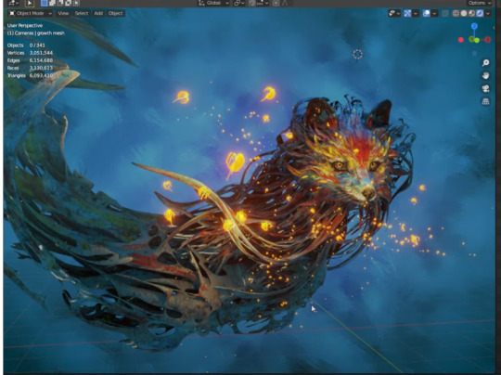
Task: Open the Options dropdown
Action: pyautogui.click(x=480, y=3)
